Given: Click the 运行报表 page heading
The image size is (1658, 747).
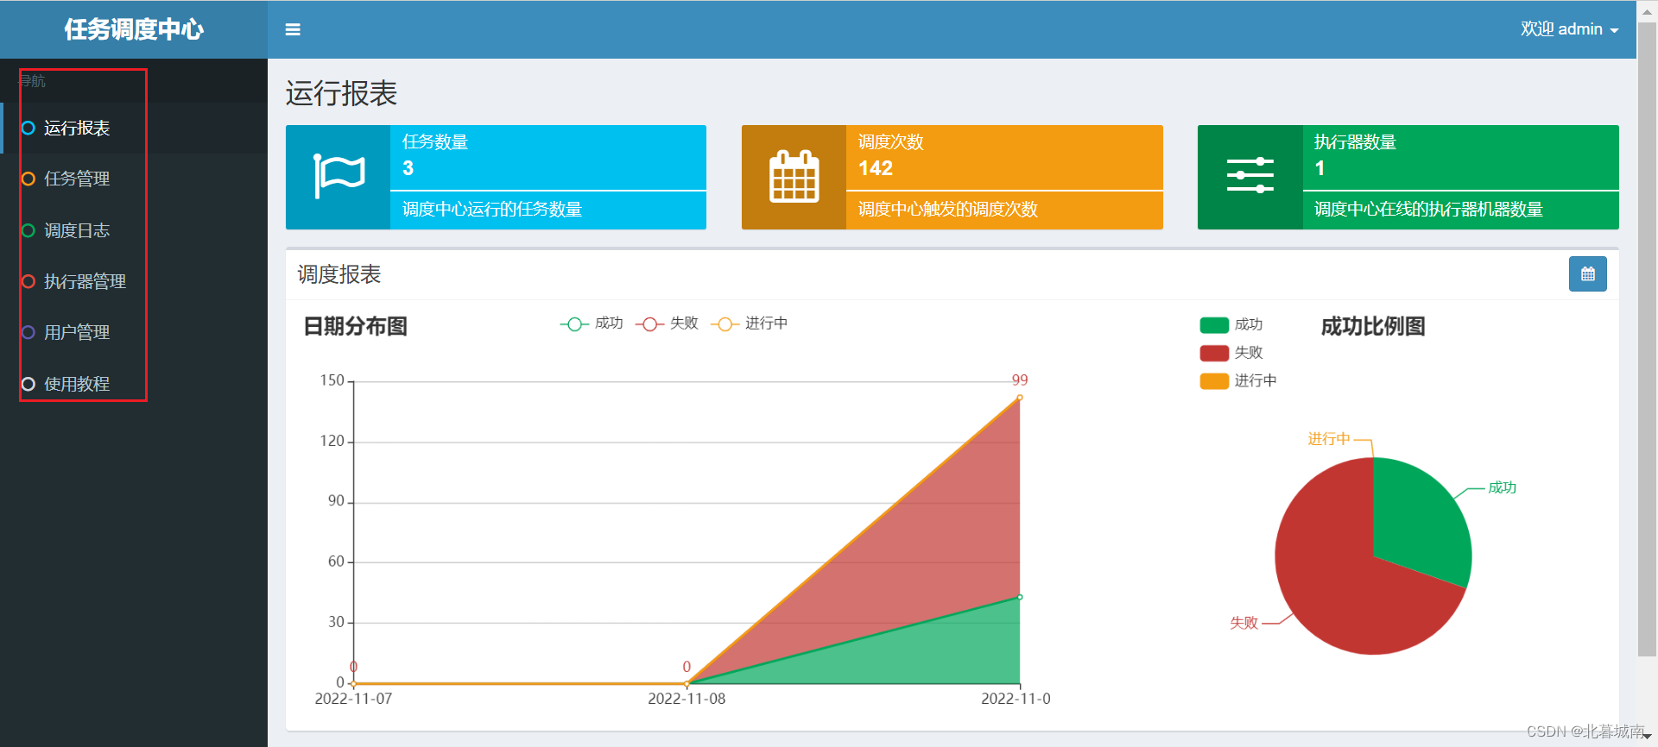Looking at the screenshot, I should coord(341,93).
